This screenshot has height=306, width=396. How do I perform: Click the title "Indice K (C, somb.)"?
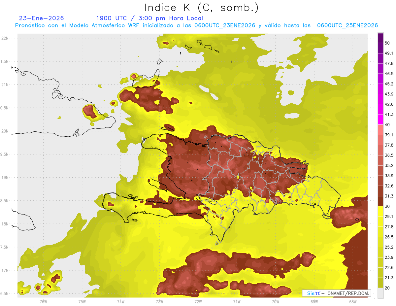pos(202,8)
